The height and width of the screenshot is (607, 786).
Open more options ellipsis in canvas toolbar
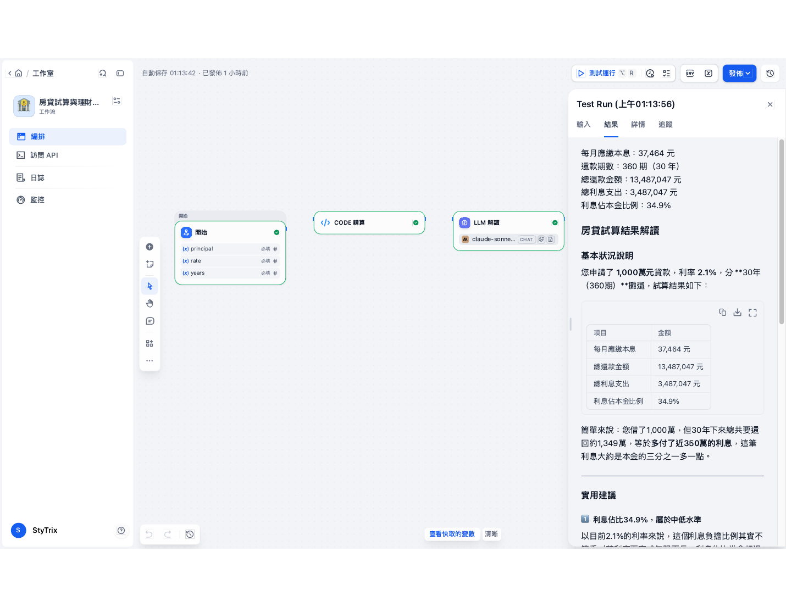point(150,361)
